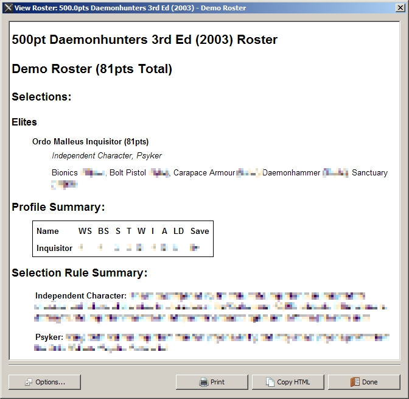This screenshot has height=399, width=409.
Task: Click the 'Elites' section heading
Action: click(x=24, y=122)
